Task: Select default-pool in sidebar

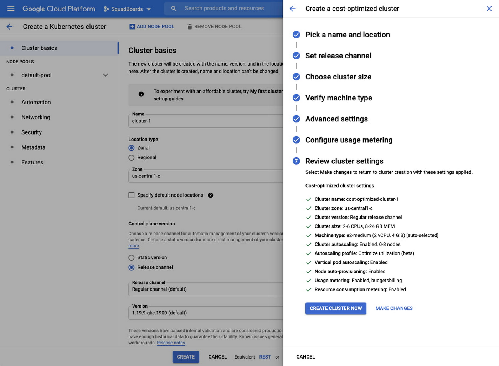Action: coord(36,75)
